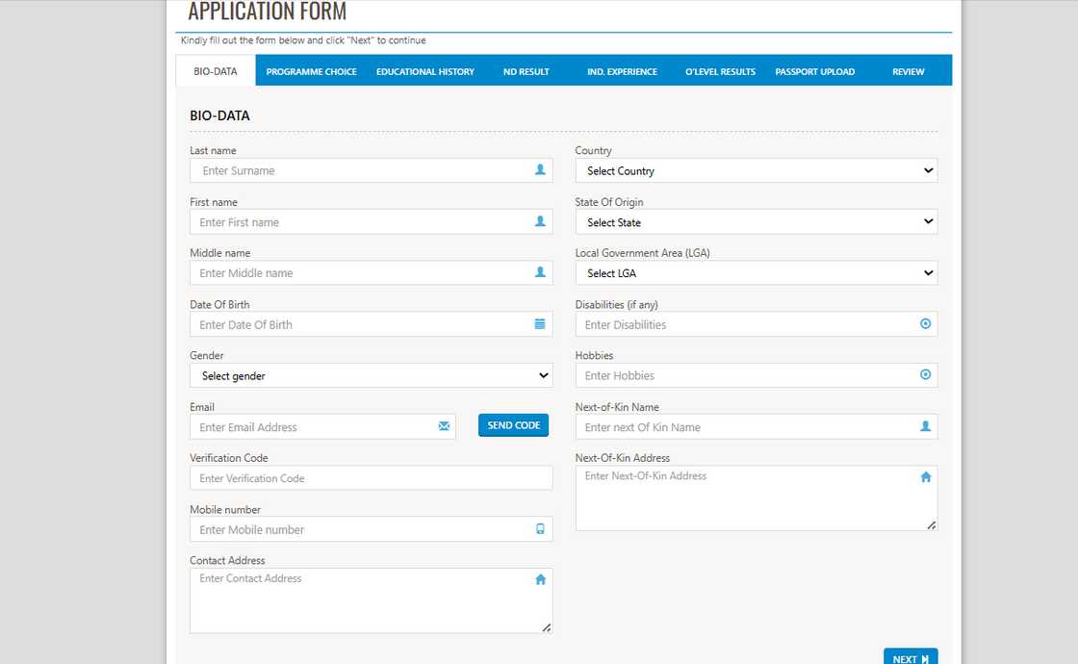The height and width of the screenshot is (664, 1078).
Task: Click the home icon in Next-Of-Kin Address
Action: [925, 477]
